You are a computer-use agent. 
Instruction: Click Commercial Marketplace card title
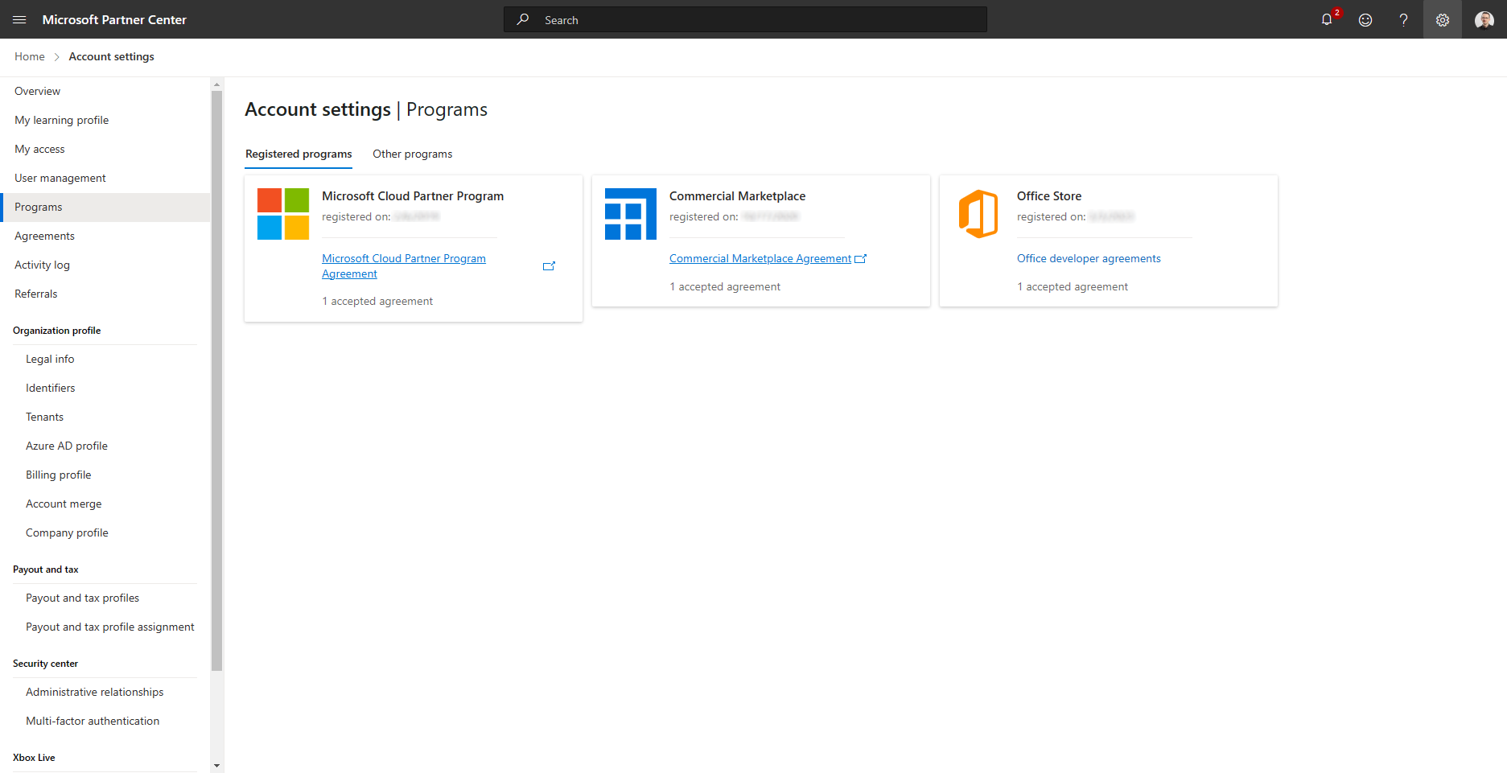pyautogui.click(x=737, y=195)
